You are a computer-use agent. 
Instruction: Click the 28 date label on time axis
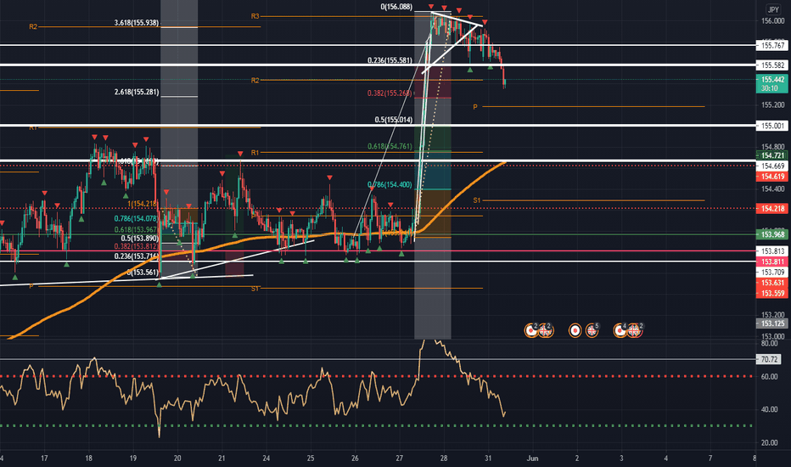point(444,459)
